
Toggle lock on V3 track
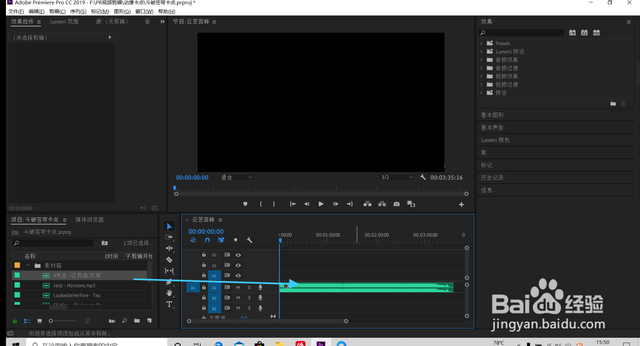coord(204,255)
